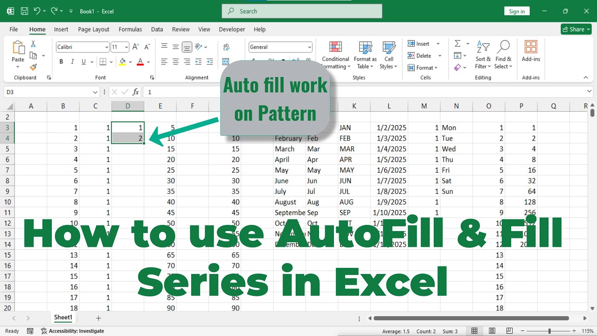The width and height of the screenshot is (597, 336).
Task: Switch to the Formulas tab
Action: click(x=130, y=29)
